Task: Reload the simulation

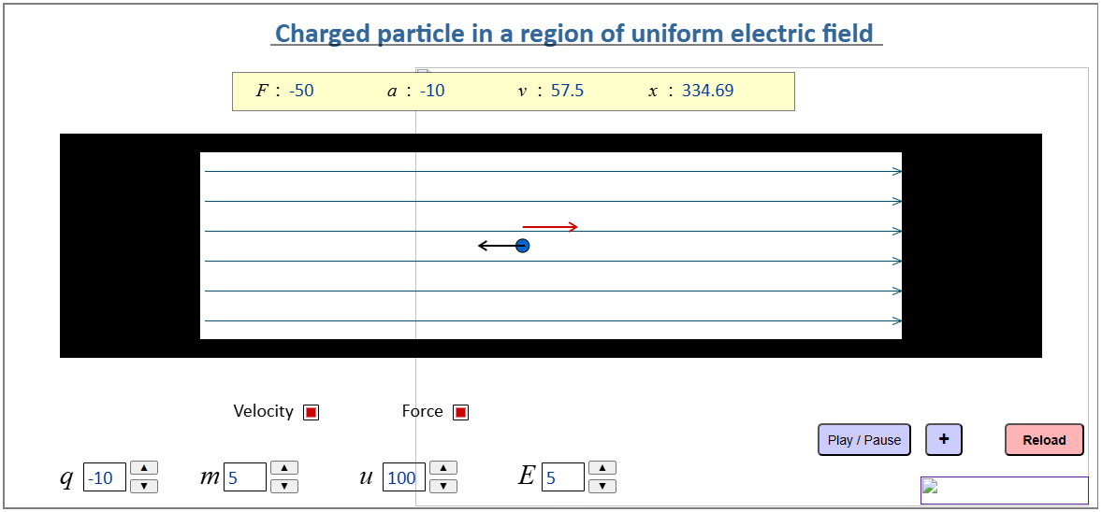Action: coord(1044,440)
